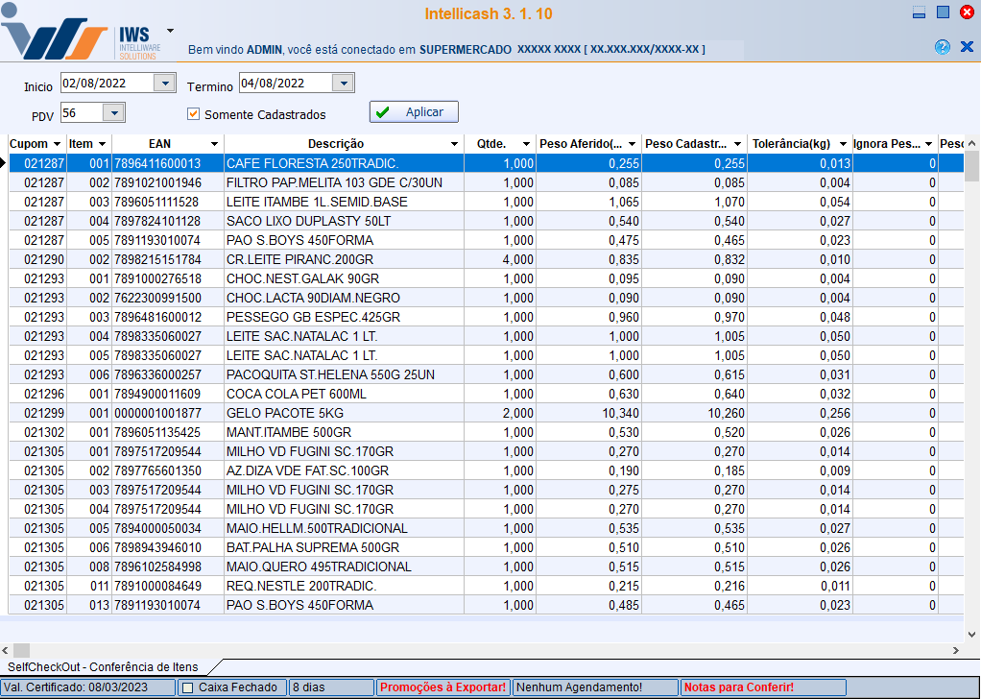Open the menu arrow beside IWS logo

(x=170, y=30)
